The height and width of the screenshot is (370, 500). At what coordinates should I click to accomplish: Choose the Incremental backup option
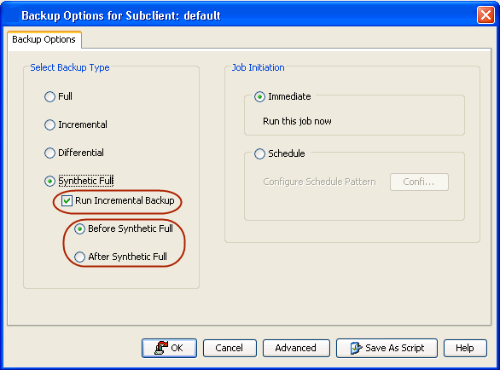(x=49, y=124)
